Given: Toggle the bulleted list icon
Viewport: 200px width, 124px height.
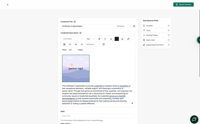Looking at the screenshot, I should 82,44.
